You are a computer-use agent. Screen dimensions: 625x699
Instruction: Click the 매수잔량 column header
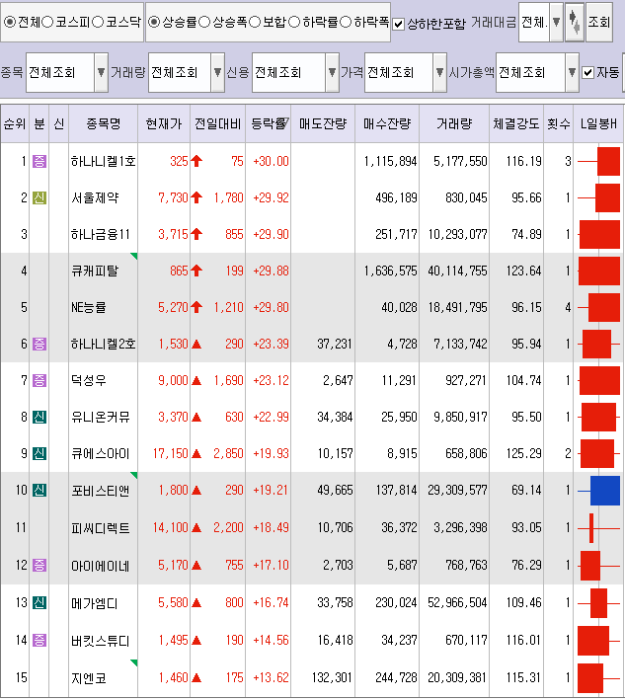[x=387, y=124]
